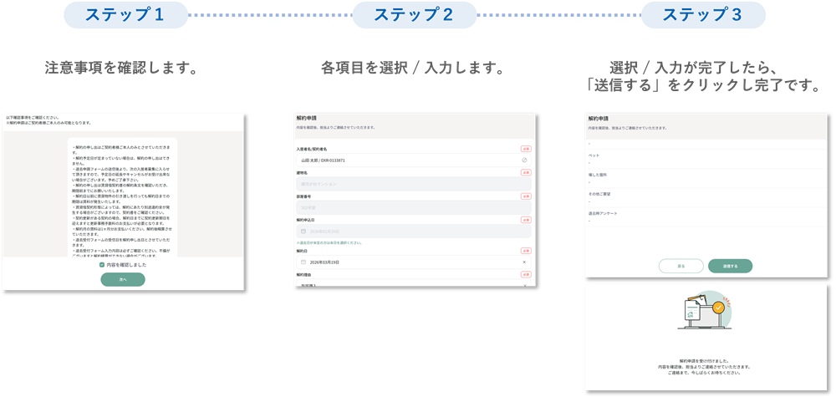This screenshot has width=836, height=397.
Task: Click the green note under the 解約申込日 field
Action: click(329, 242)
